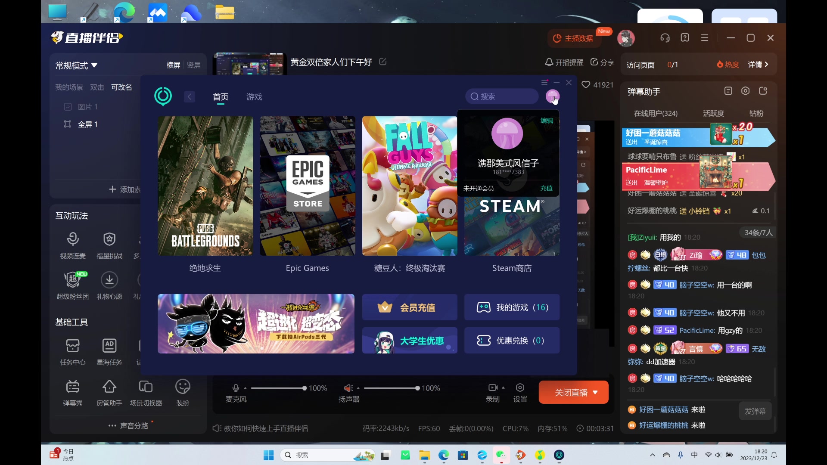Open danmaku helper settings gear icon

pyautogui.click(x=746, y=91)
